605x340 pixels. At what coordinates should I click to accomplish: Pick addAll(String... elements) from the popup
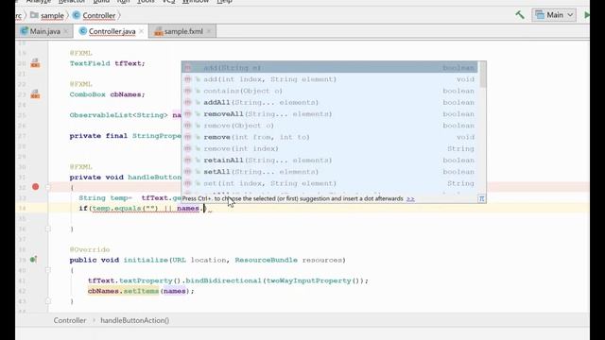[330, 102]
